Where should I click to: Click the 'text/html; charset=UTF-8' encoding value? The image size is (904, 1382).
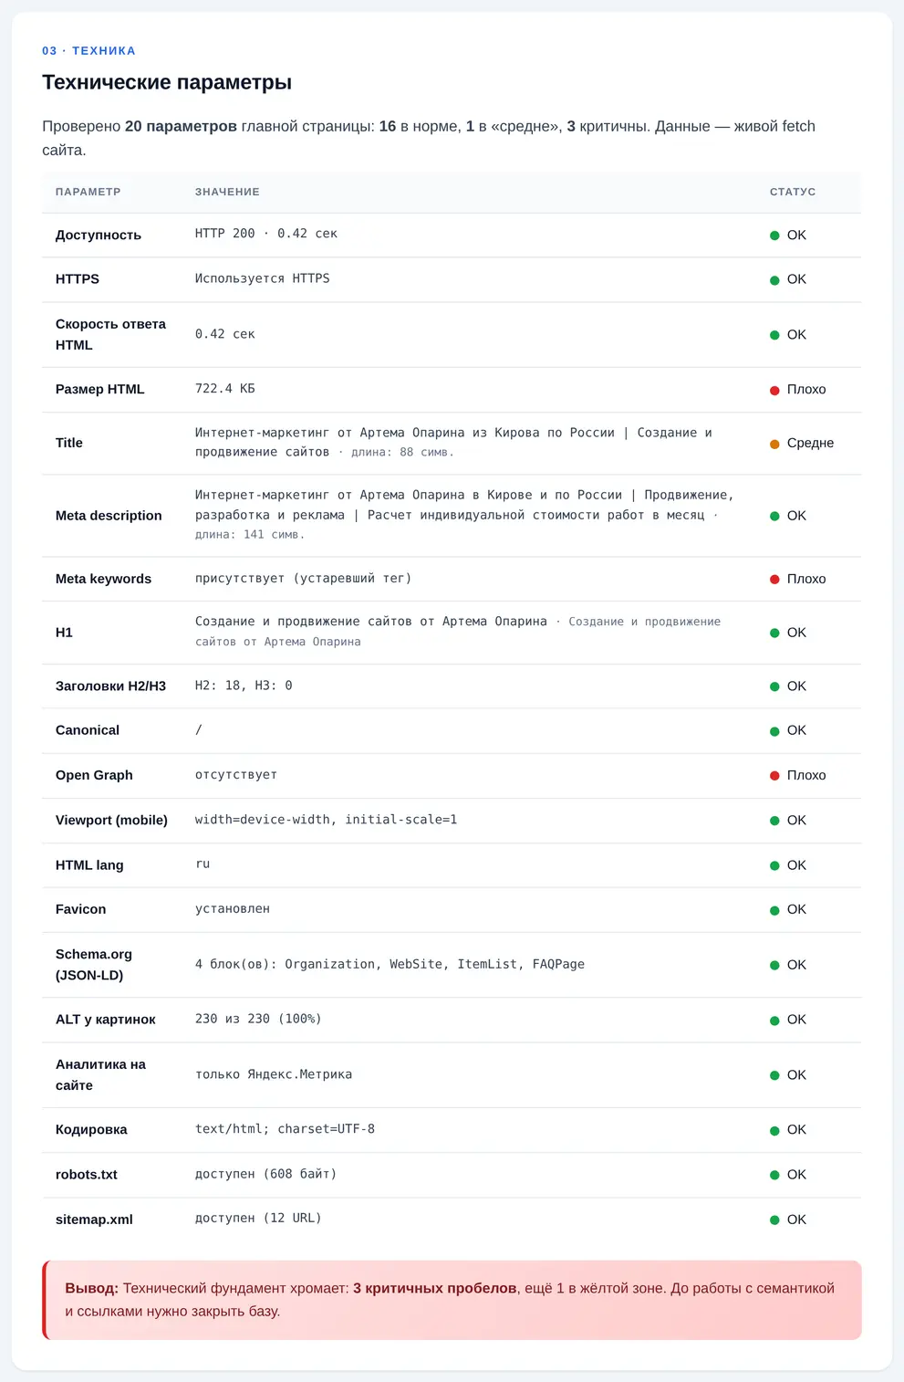pos(285,1129)
